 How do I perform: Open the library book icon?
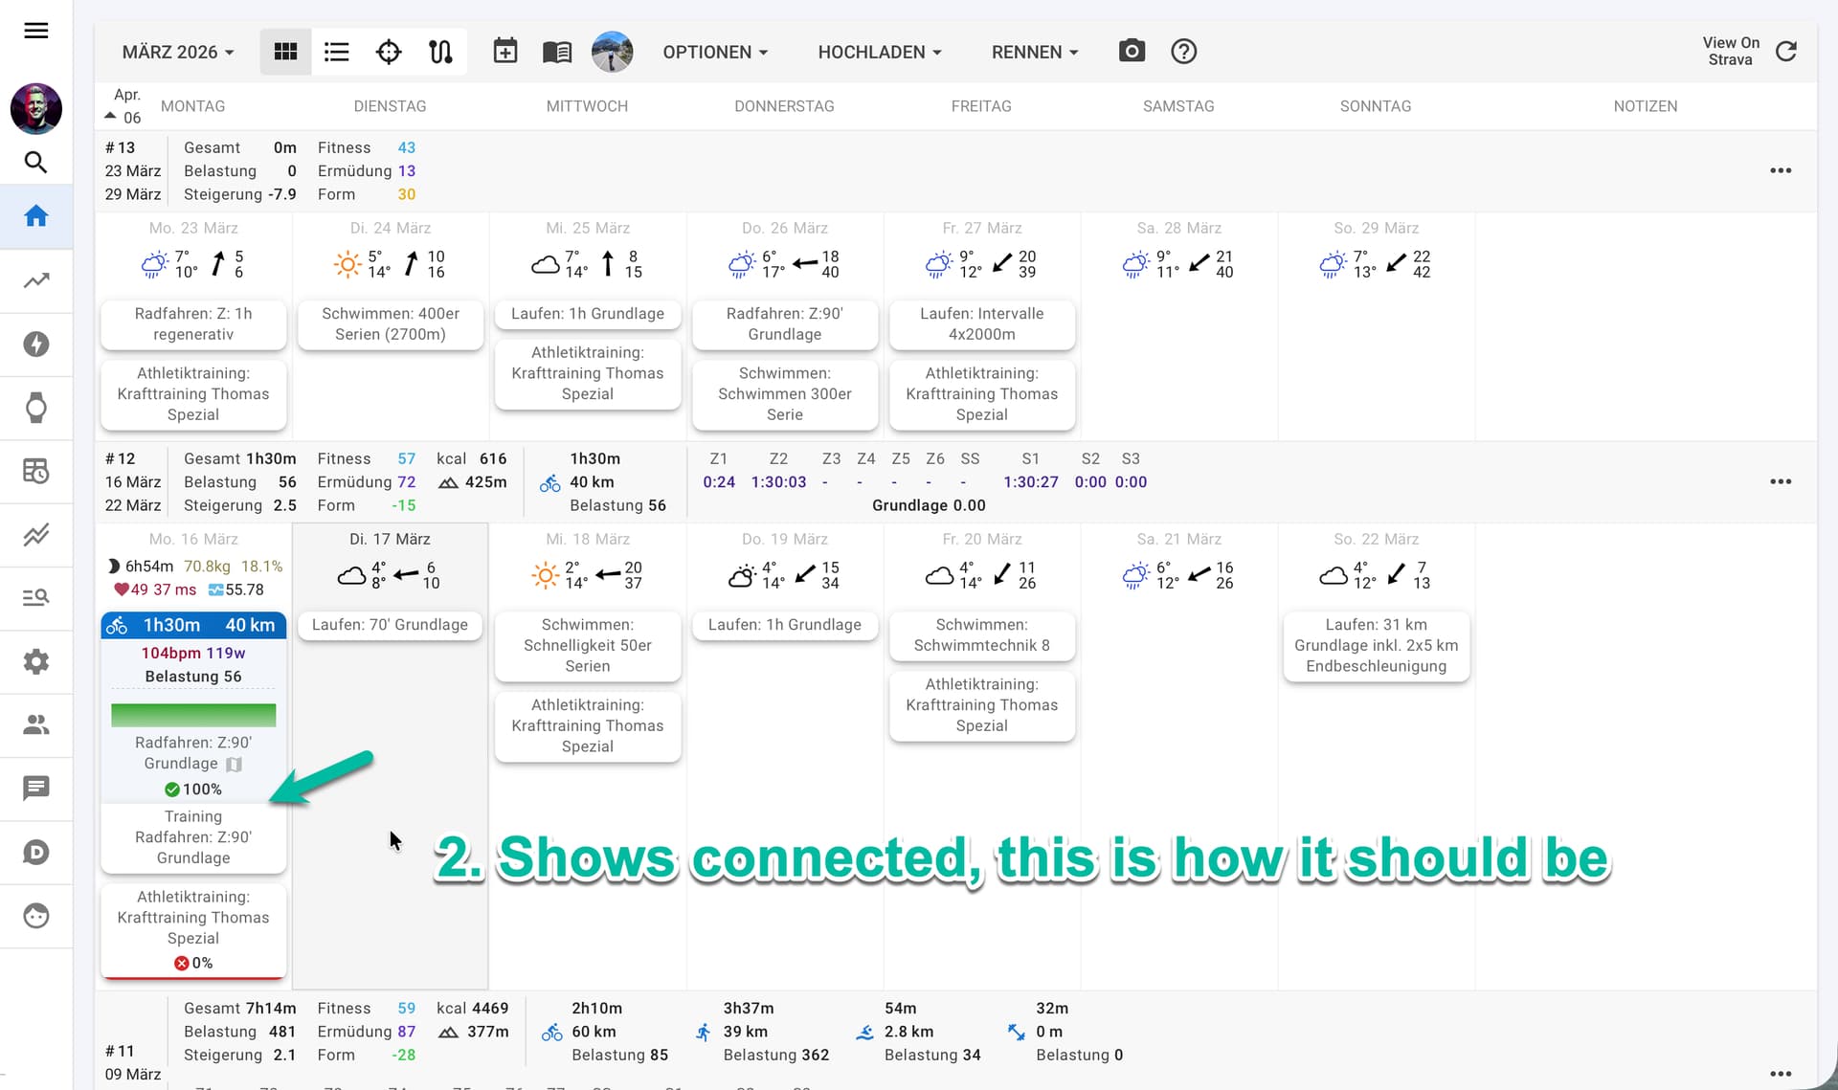[556, 52]
